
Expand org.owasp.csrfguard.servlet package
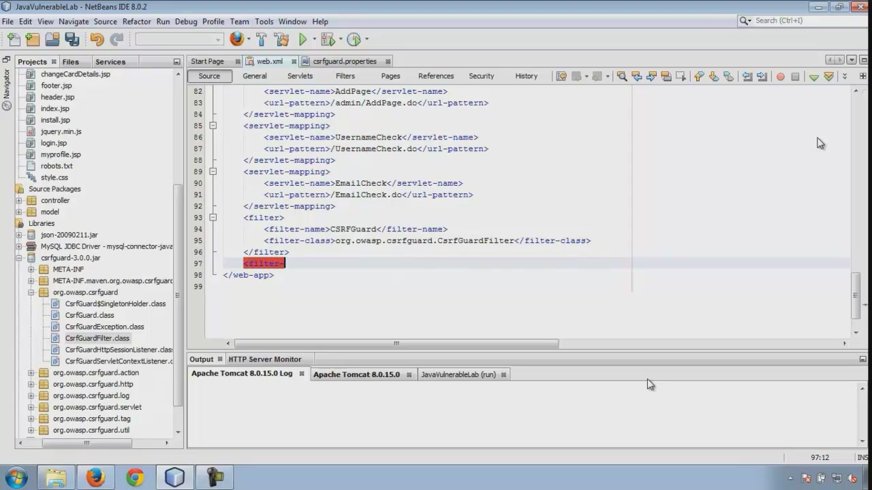pyautogui.click(x=31, y=407)
